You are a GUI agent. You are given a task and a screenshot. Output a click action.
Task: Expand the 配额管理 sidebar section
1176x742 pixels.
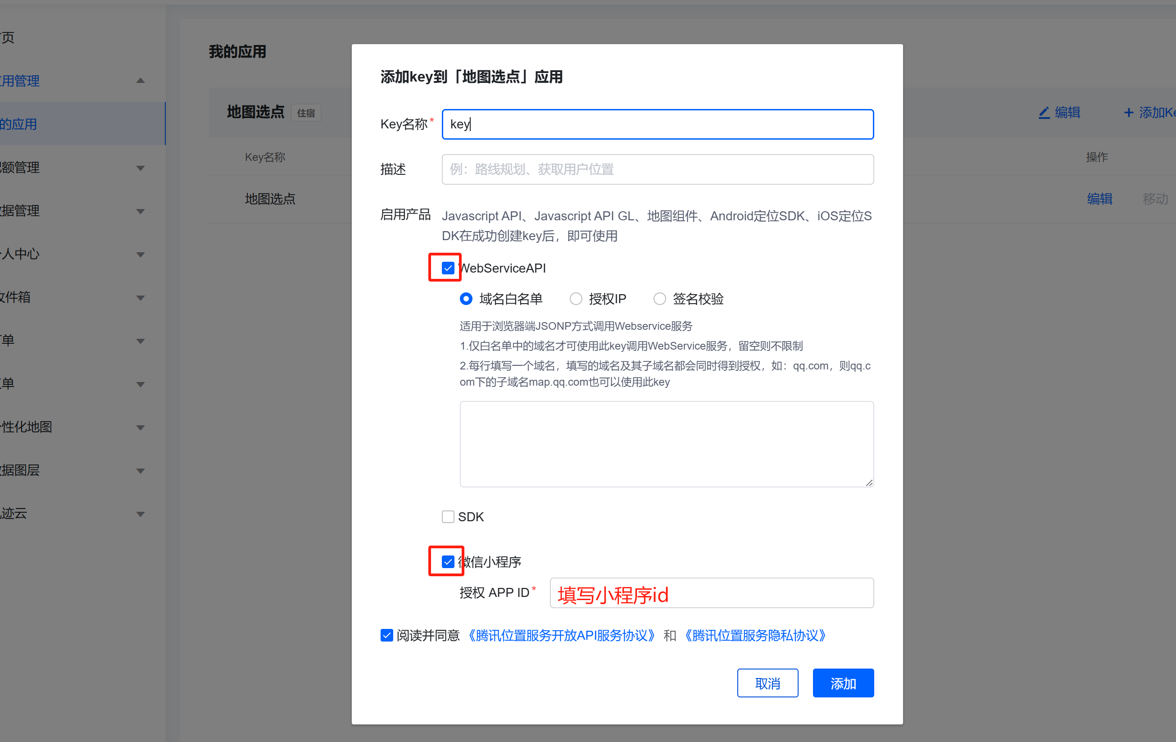coord(141,168)
